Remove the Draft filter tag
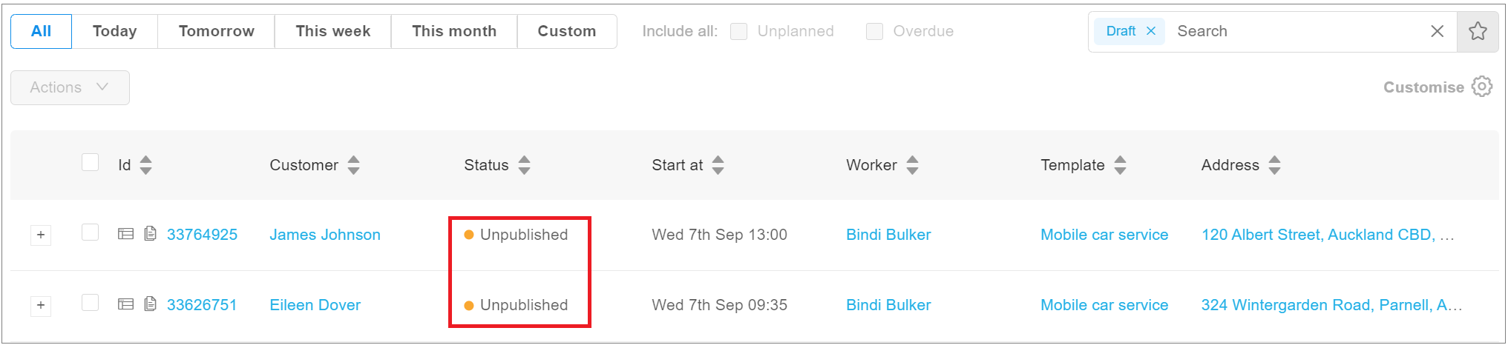Screen dimensions: 1508x345 click(1151, 31)
